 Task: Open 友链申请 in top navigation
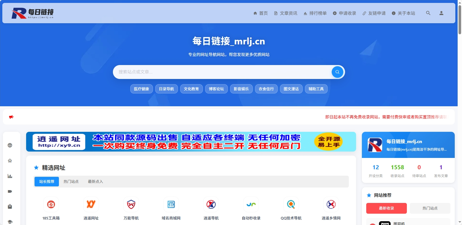(x=374, y=13)
